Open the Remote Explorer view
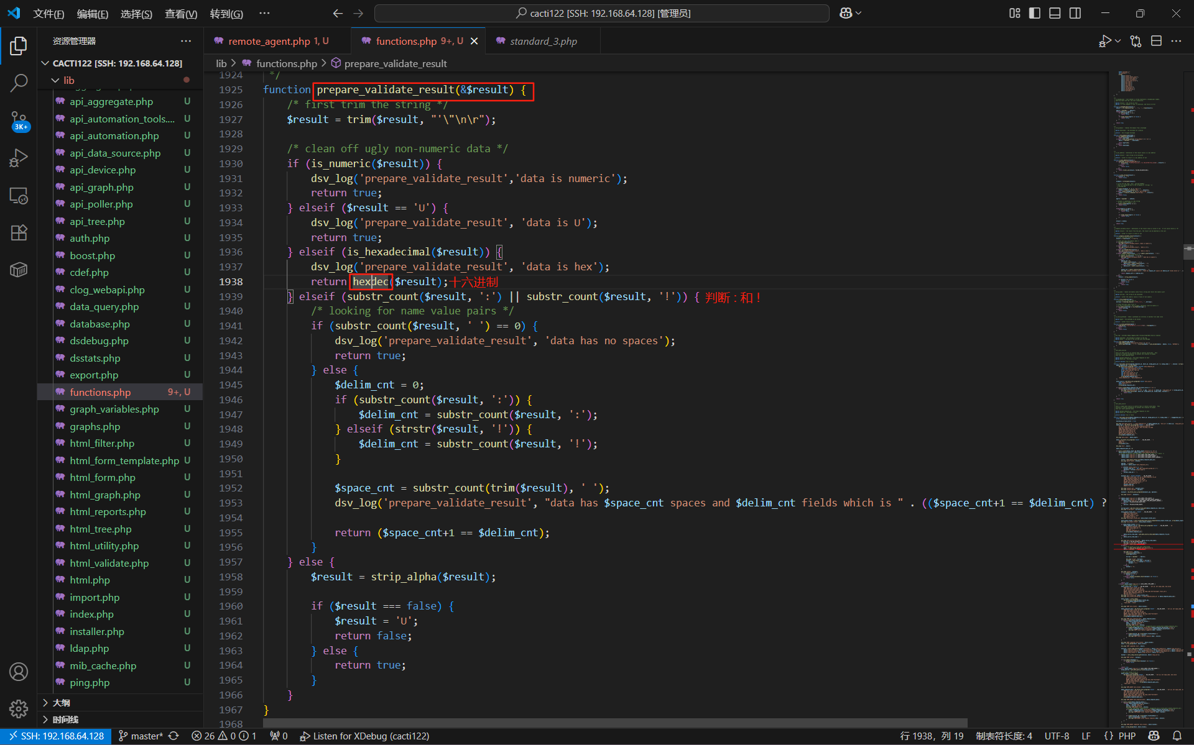 (19, 196)
